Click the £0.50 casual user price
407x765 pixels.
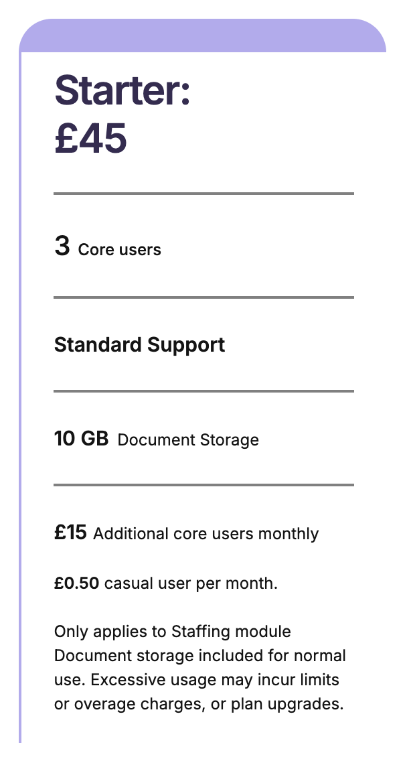click(76, 583)
